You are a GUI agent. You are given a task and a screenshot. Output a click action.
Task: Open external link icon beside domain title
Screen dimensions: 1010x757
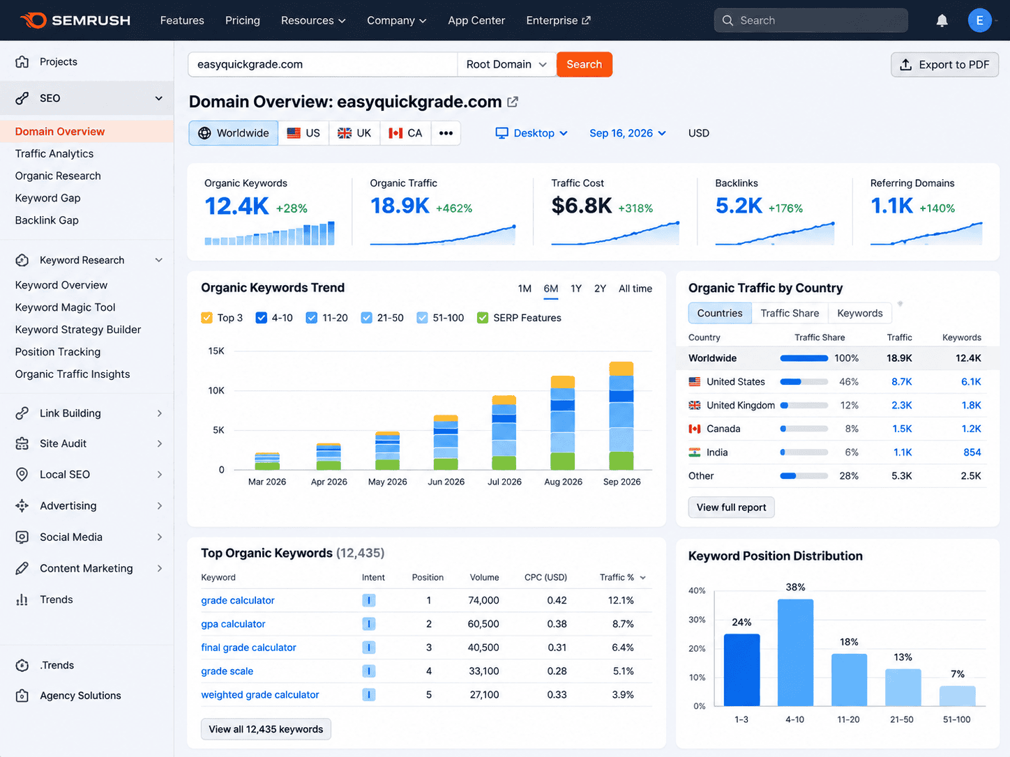[x=513, y=102]
